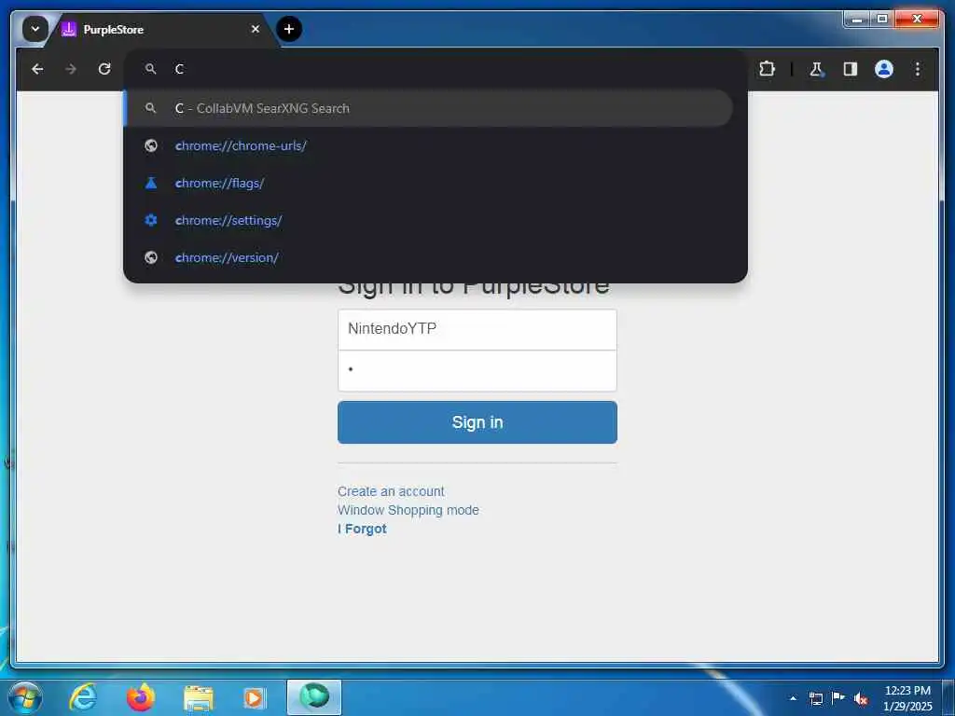The height and width of the screenshot is (716, 955).
Task: Select chrome://version/ suggestion
Action: (429, 257)
